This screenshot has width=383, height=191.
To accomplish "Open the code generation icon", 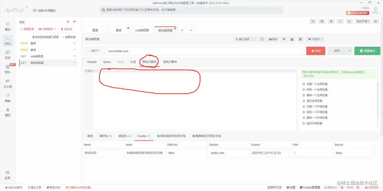I will pyautogui.click(x=340, y=21).
